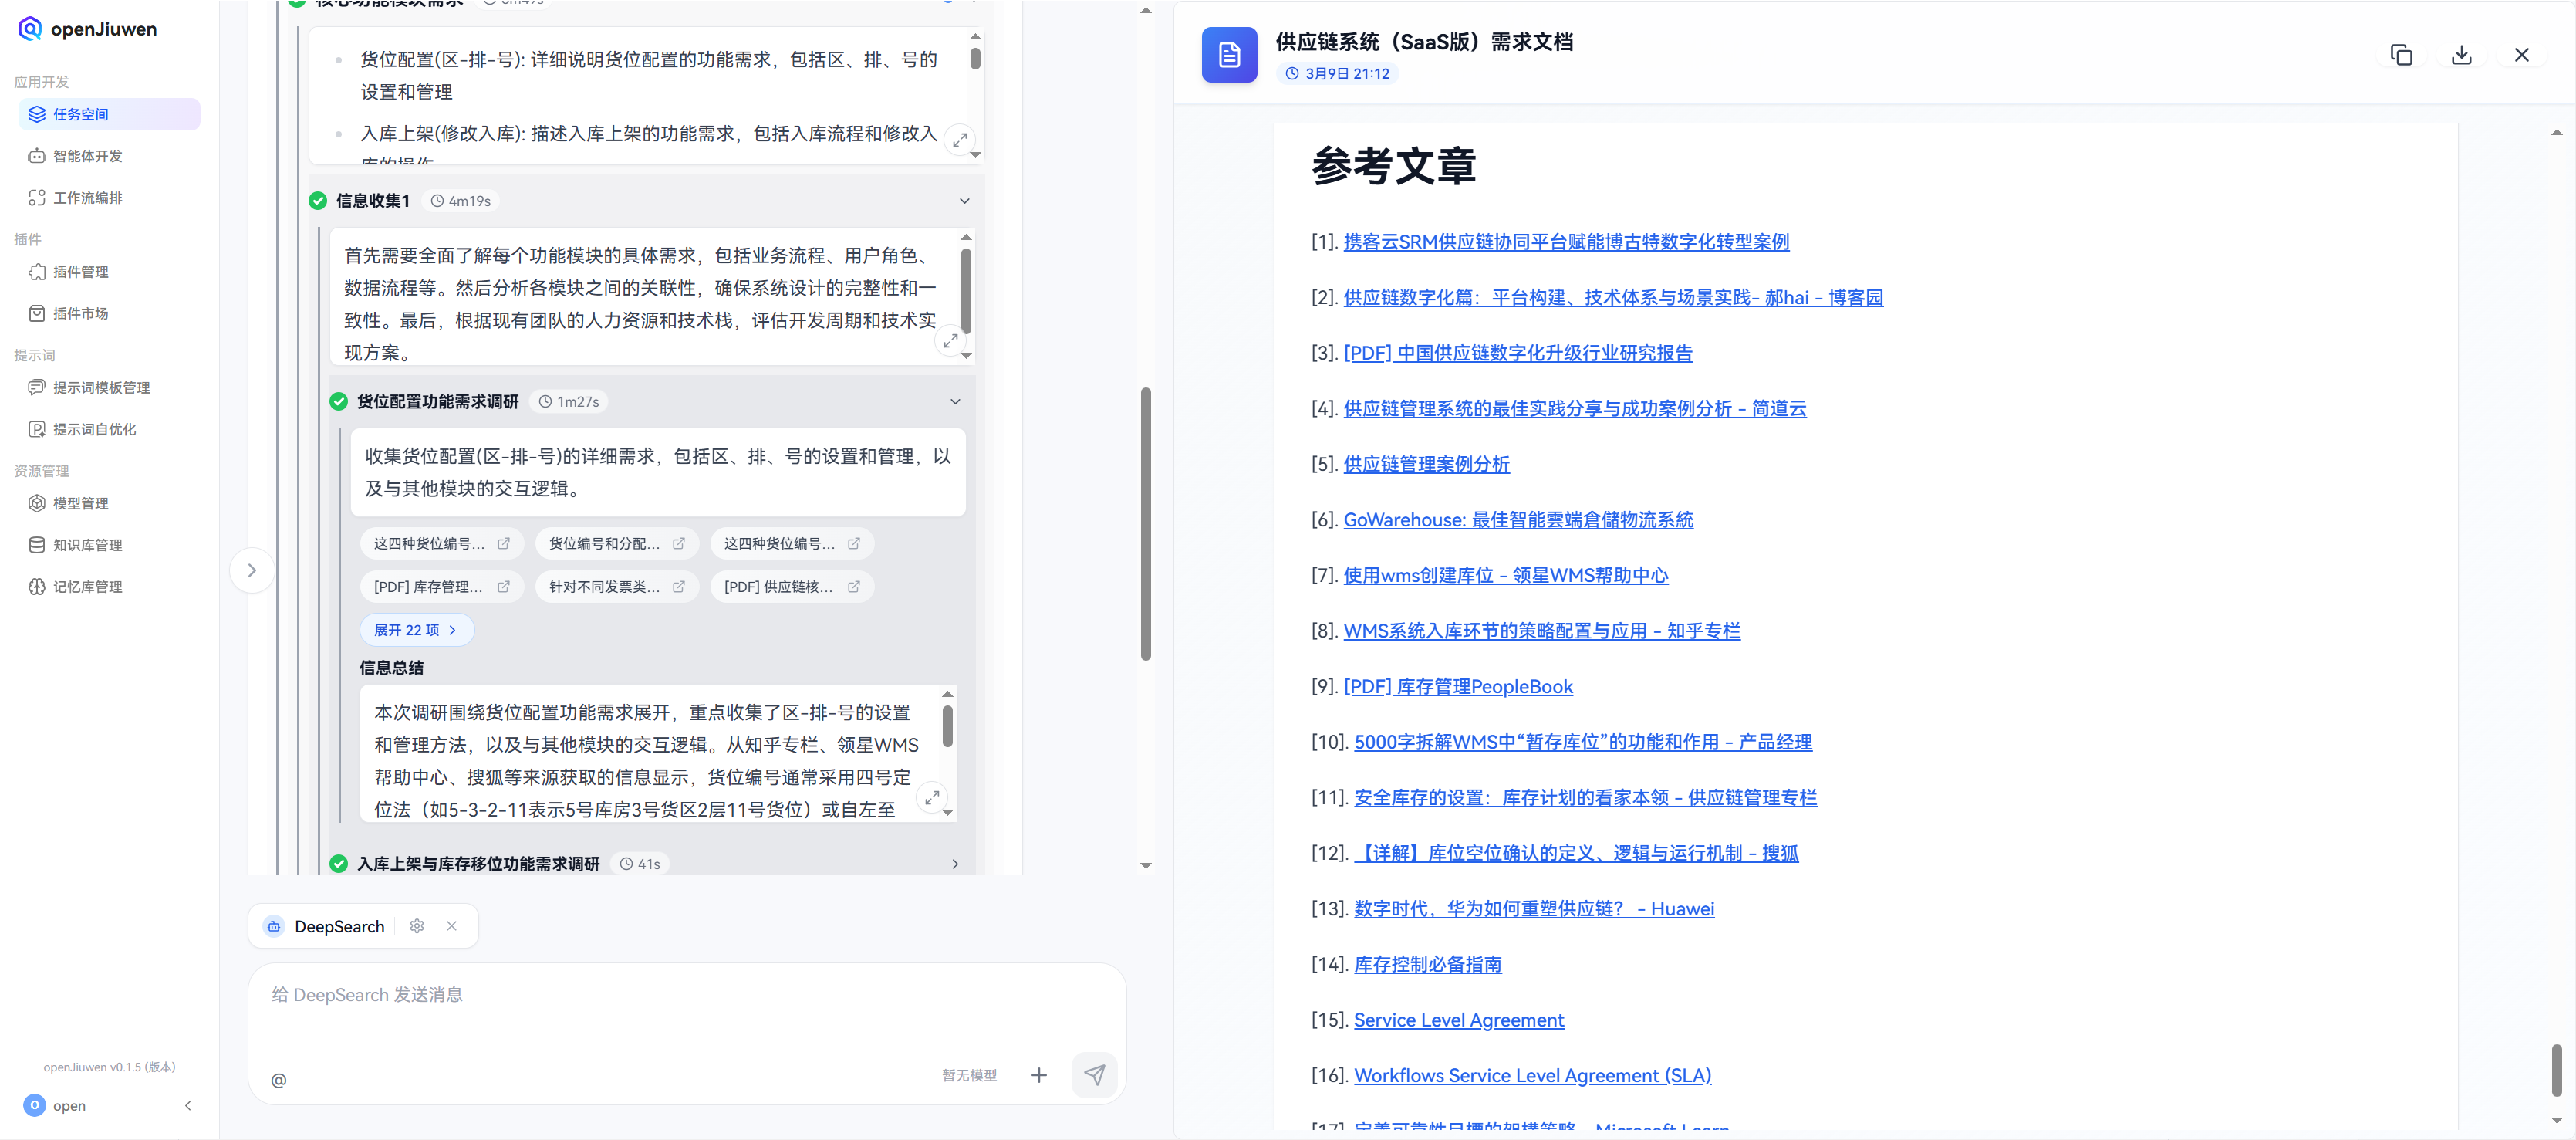Viewport: 2576px width, 1140px height.
Task: Click the plus attach icon
Action: coord(1039,1076)
